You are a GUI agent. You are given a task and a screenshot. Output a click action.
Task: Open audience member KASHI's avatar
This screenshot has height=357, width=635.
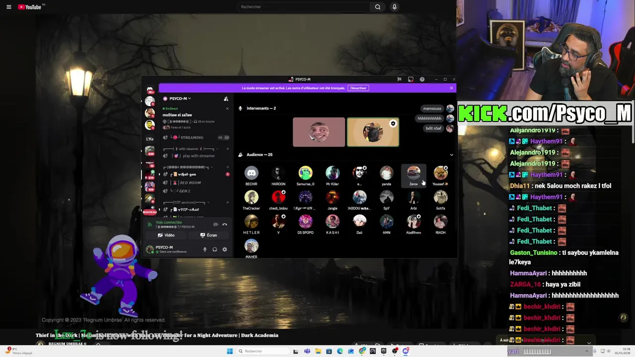pos(332,222)
